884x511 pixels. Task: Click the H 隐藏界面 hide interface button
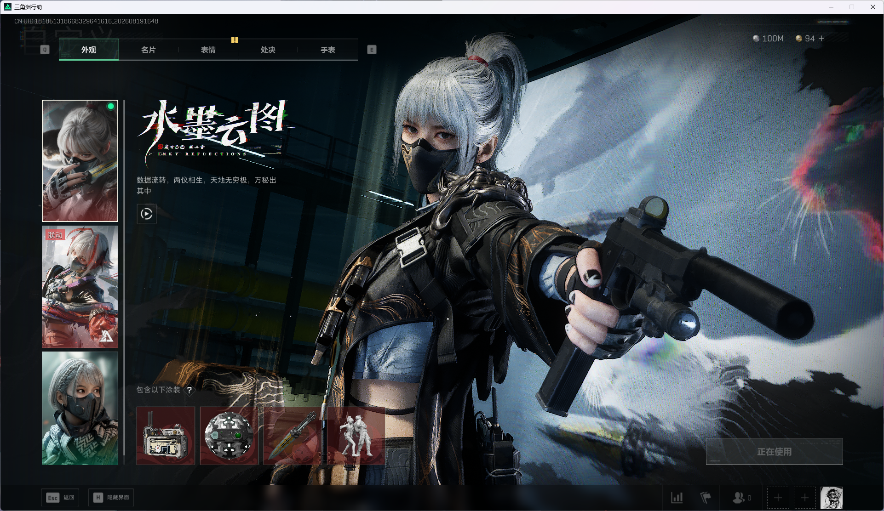[x=111, y=498]
